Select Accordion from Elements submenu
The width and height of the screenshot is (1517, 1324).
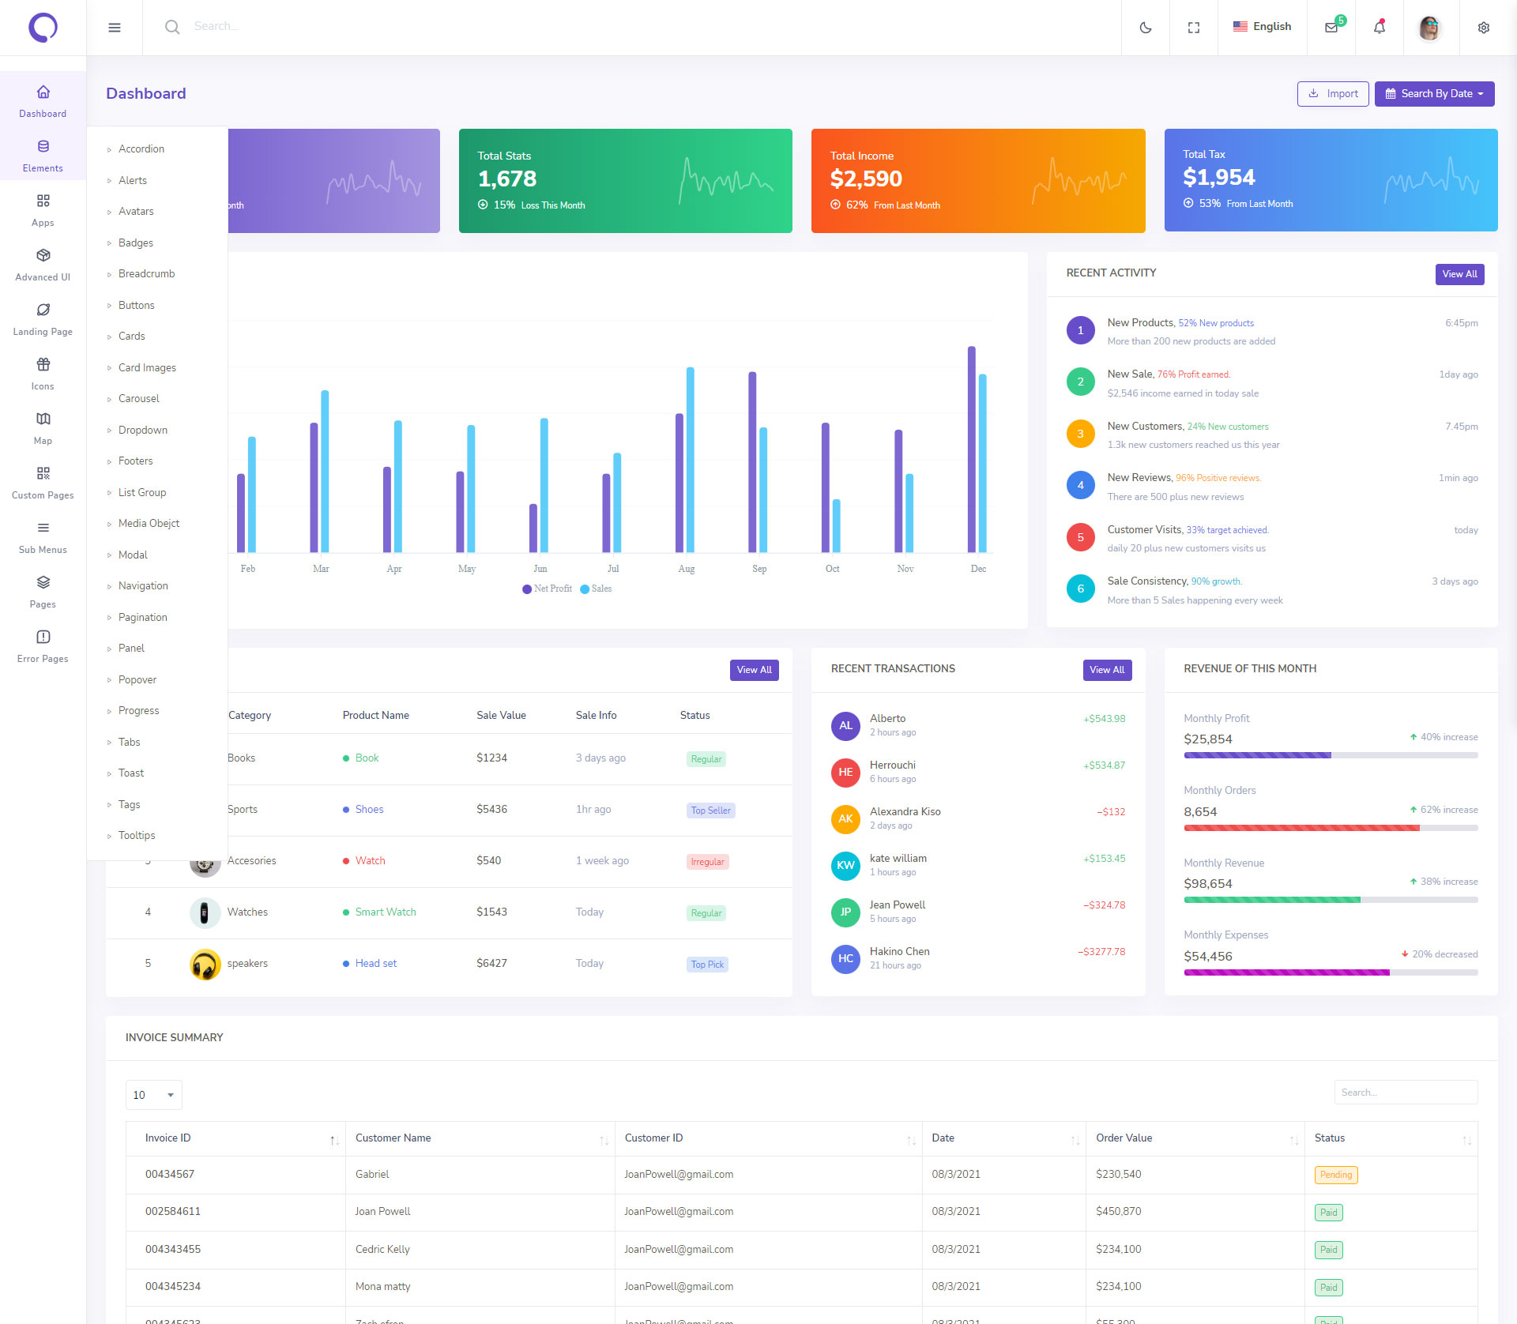coord(141,149)
